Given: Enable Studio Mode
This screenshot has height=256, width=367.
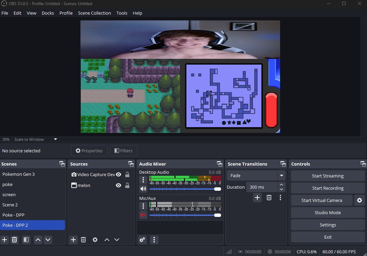Looking at the screenshot, I should [328, 212].
